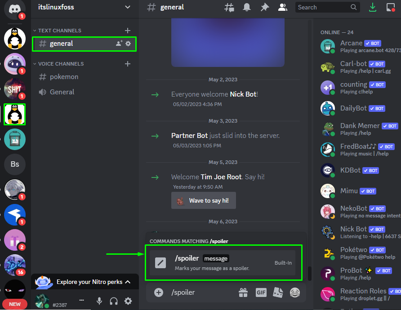Create channel in VOICE CHANNELS plus
The width and height of the screenshot is (401, 310).
tap(128, 64)
